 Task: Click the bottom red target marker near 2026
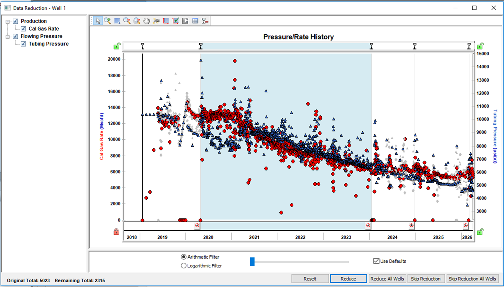(466, 226)
